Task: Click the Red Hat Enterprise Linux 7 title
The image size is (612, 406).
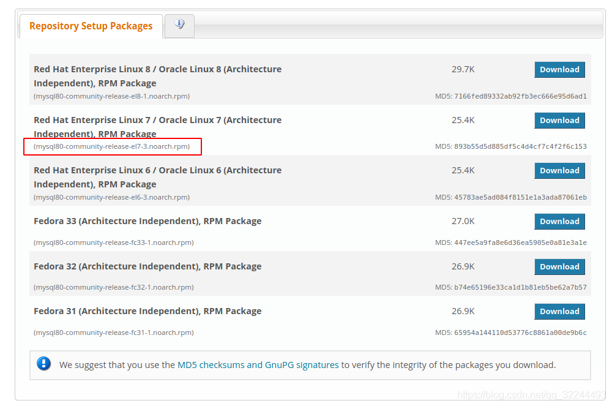Action: [x=158, y=127]
